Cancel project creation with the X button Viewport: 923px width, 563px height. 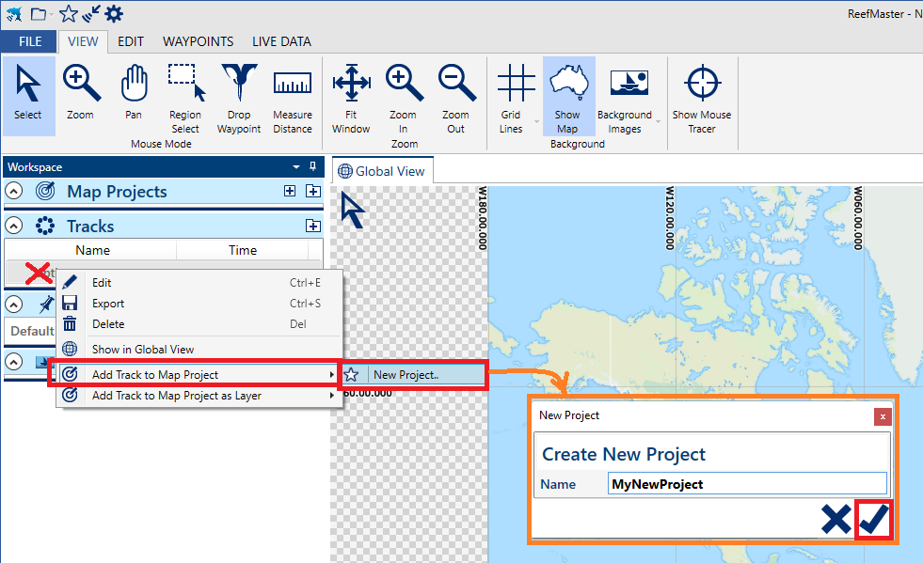coord(835,520)
